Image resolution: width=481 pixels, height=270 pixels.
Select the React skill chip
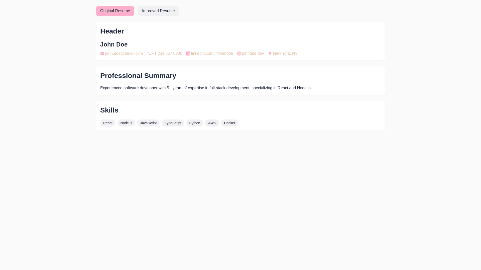point(108,123)
